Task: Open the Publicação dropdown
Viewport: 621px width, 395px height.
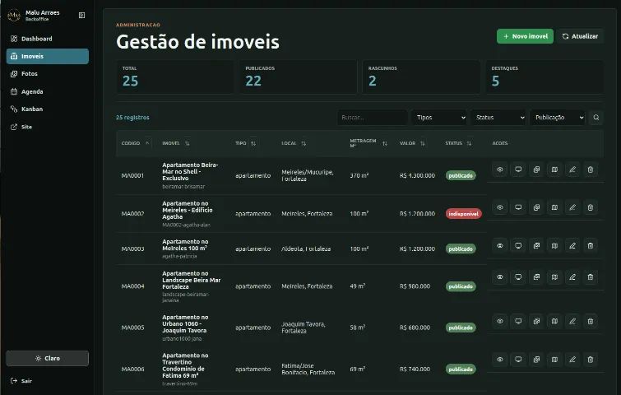Action: 558,118
